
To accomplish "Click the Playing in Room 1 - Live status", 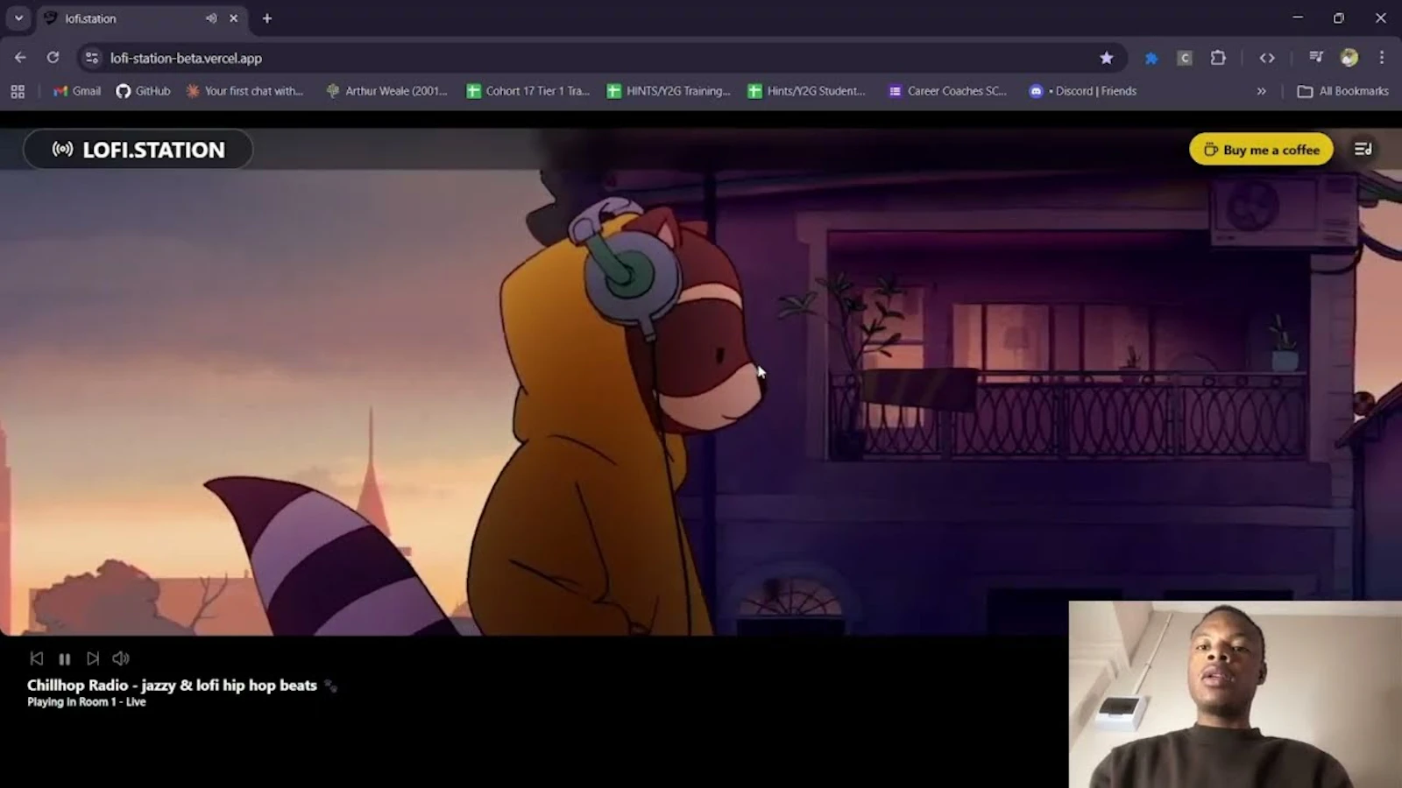I will coord(87,702).
